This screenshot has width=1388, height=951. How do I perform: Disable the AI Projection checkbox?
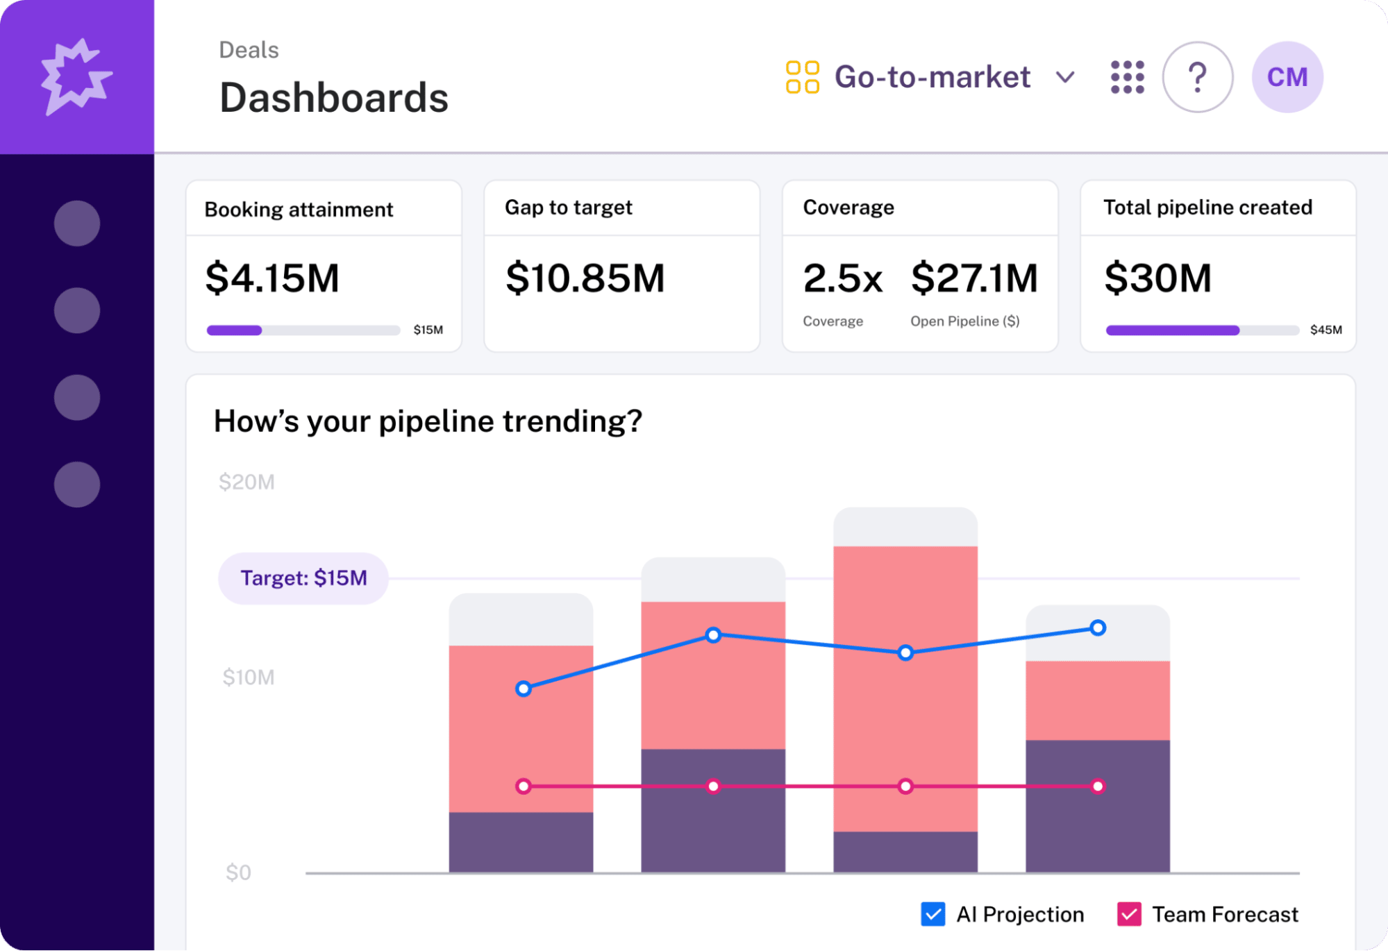coord(933,914)
